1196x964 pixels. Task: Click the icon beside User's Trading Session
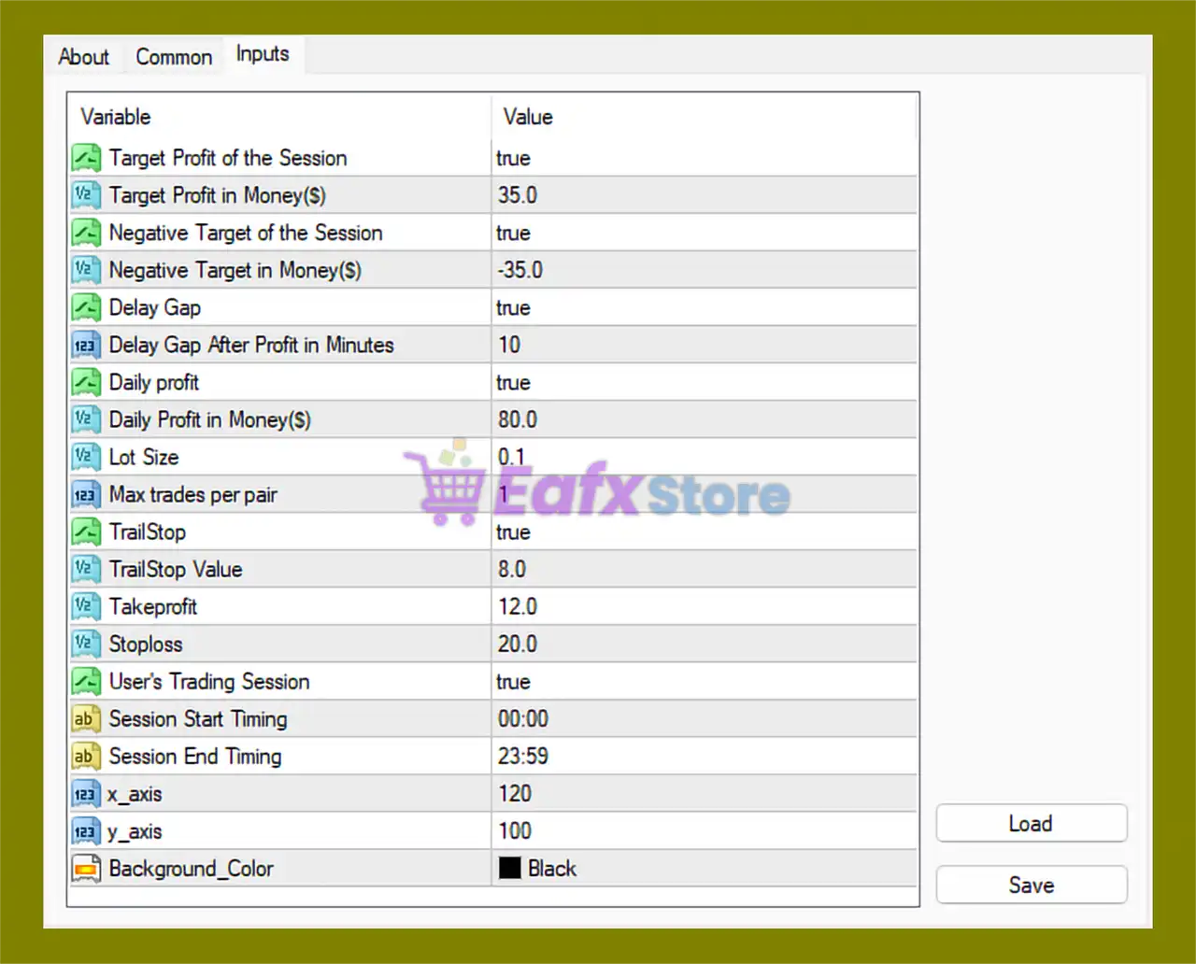[86, 681]
